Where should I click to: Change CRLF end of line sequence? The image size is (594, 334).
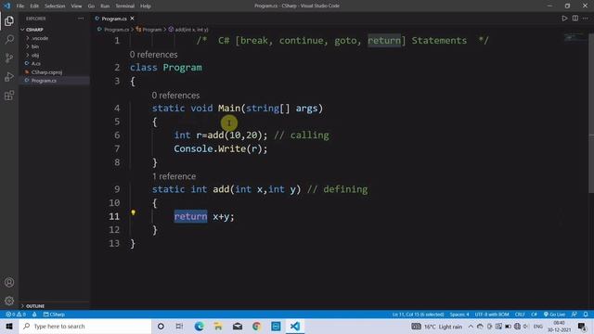pyautogui.click(x=520, y=315)
